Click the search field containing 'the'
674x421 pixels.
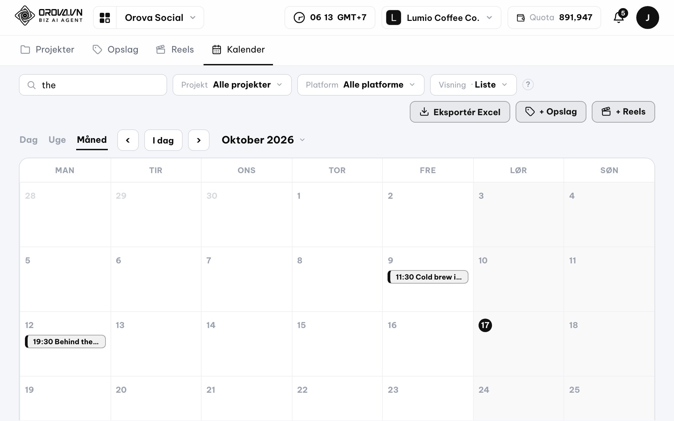point(93,85)
